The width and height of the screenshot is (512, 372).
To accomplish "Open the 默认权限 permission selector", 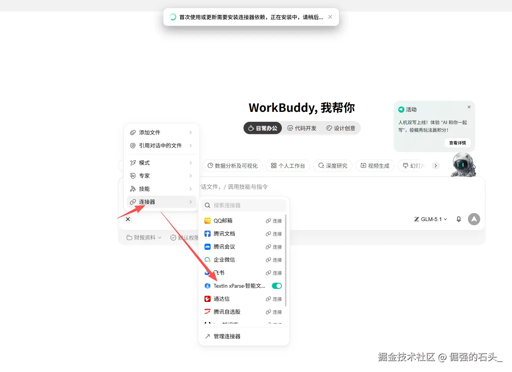I will (184, 238).
